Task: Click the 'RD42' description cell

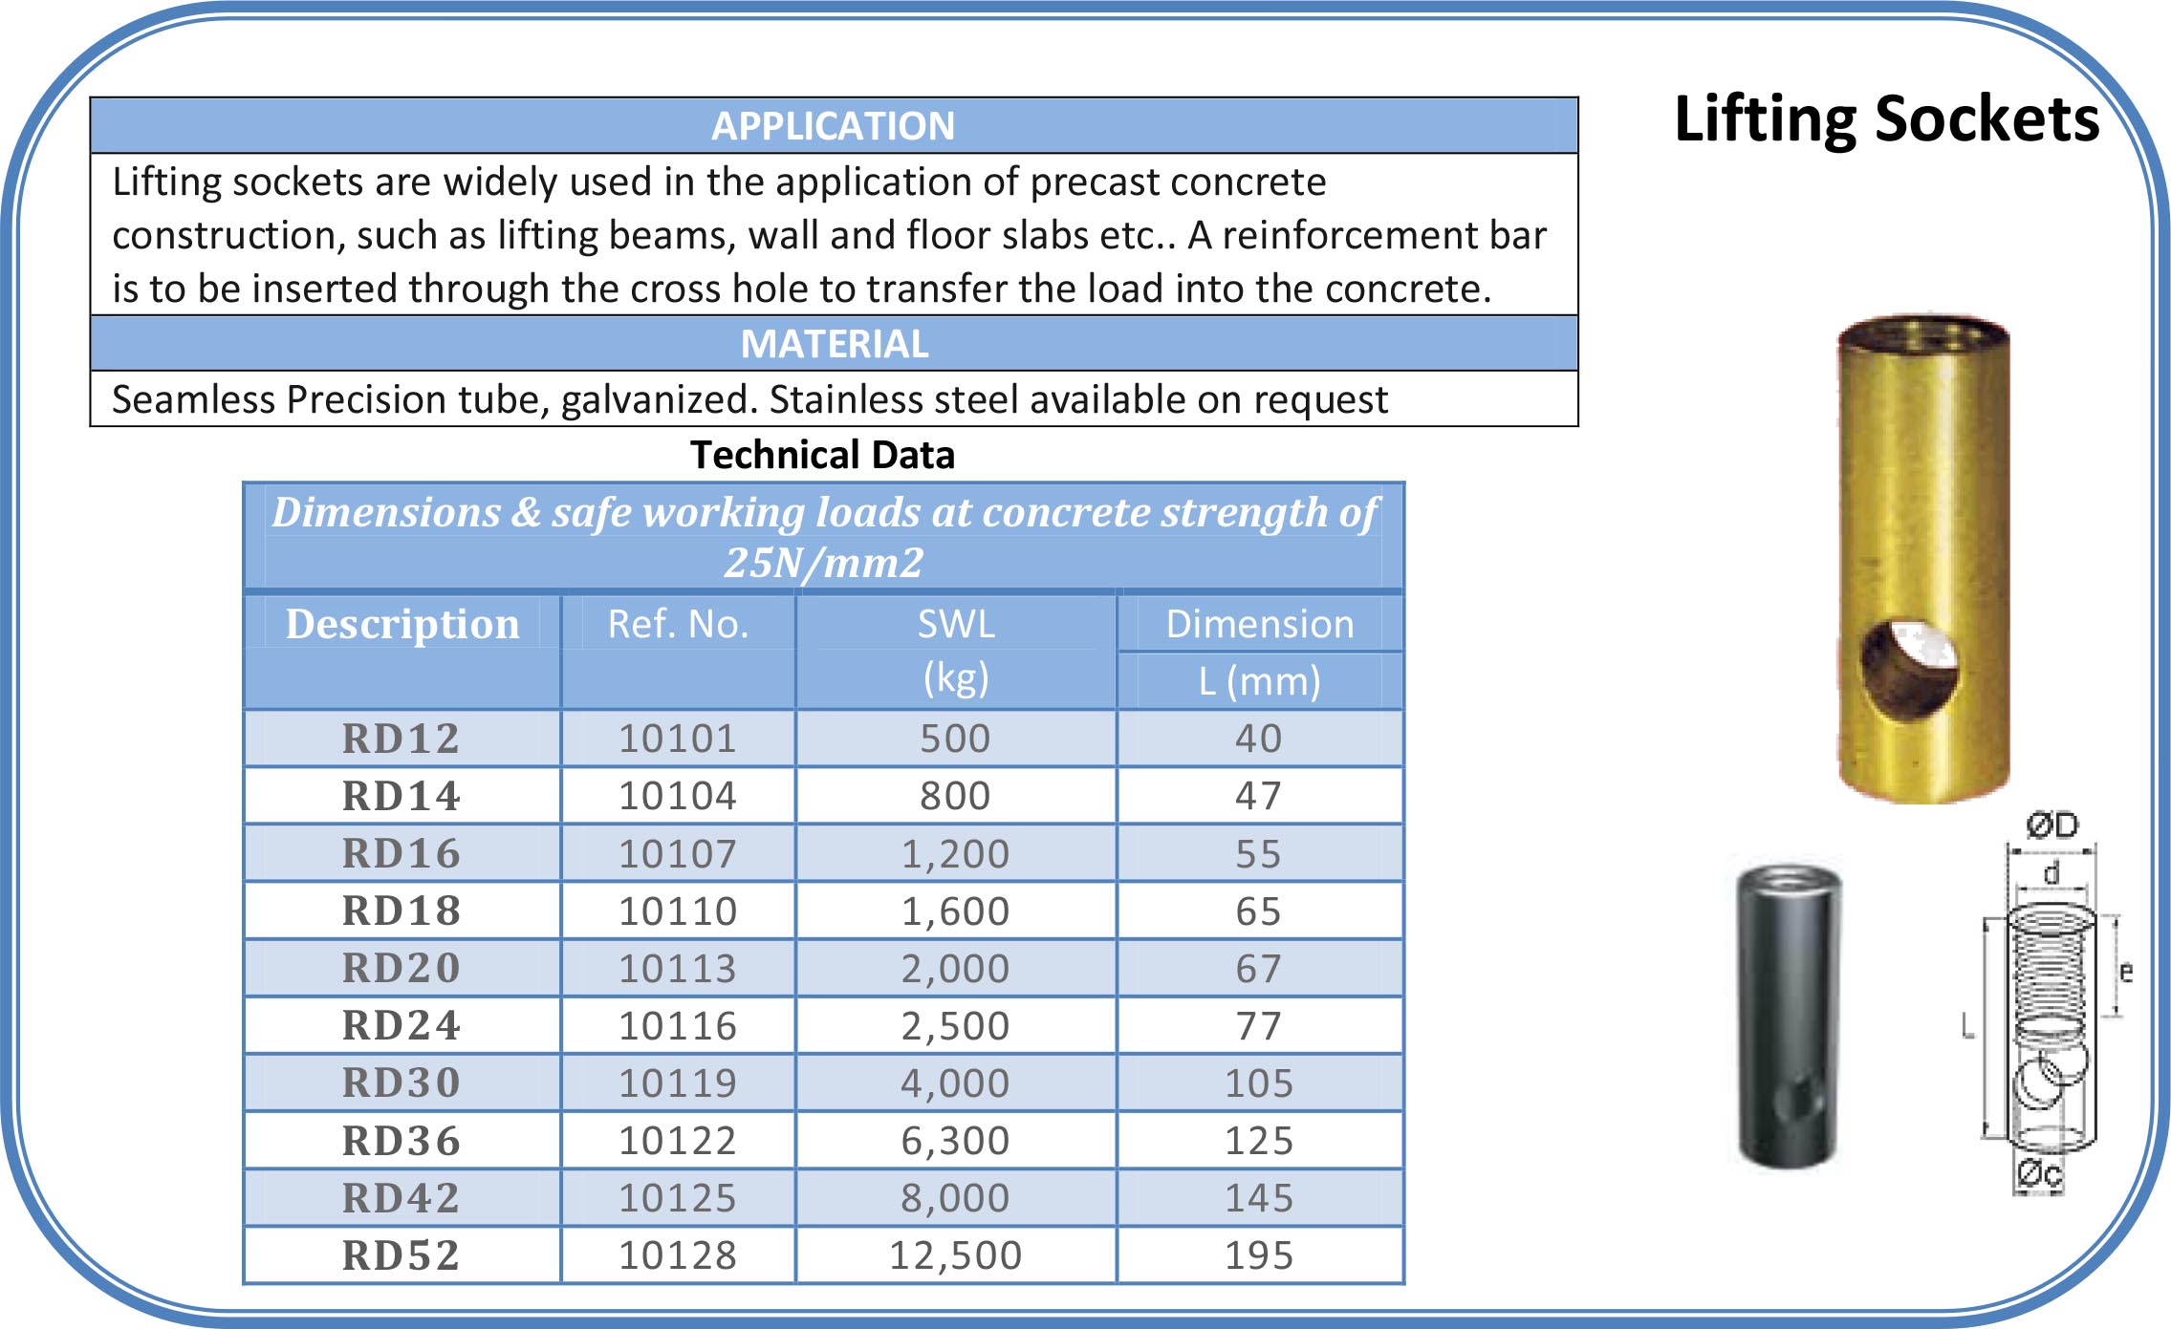Action: pos(402,1198)
